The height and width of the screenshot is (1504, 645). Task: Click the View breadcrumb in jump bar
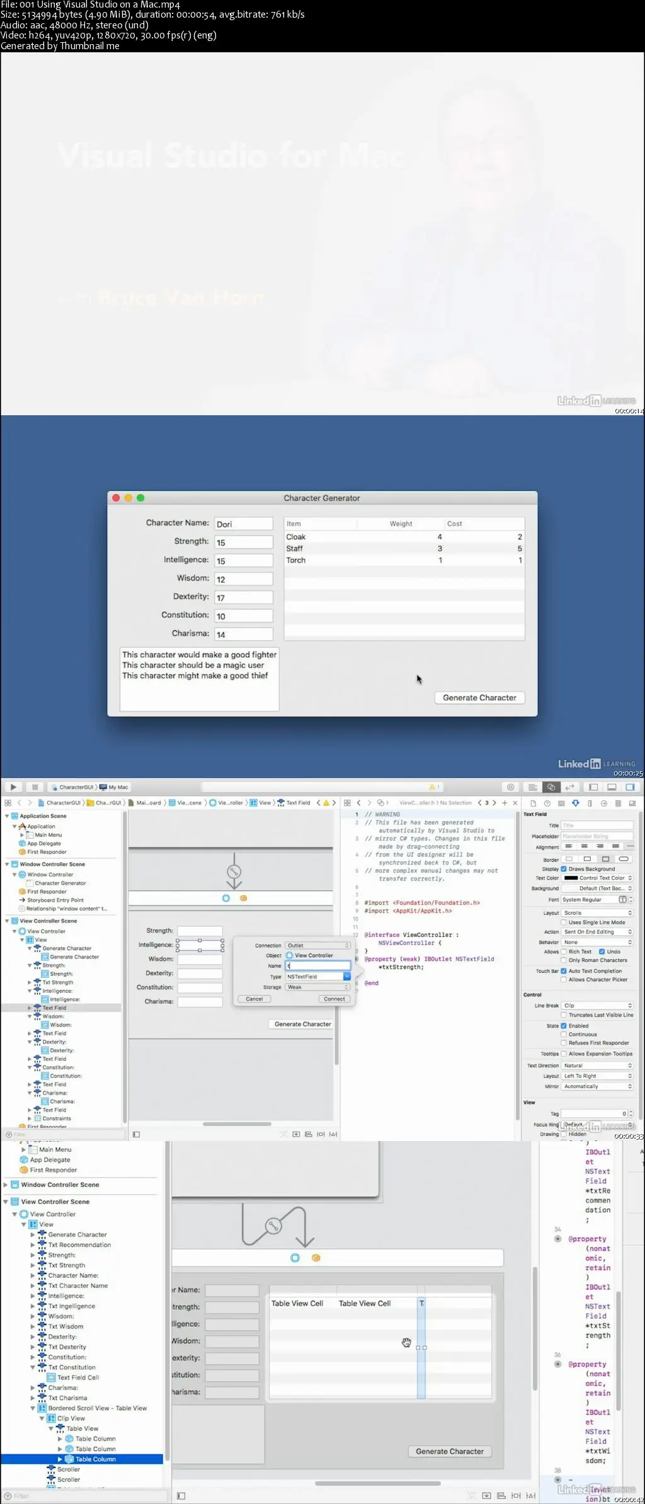261,803
